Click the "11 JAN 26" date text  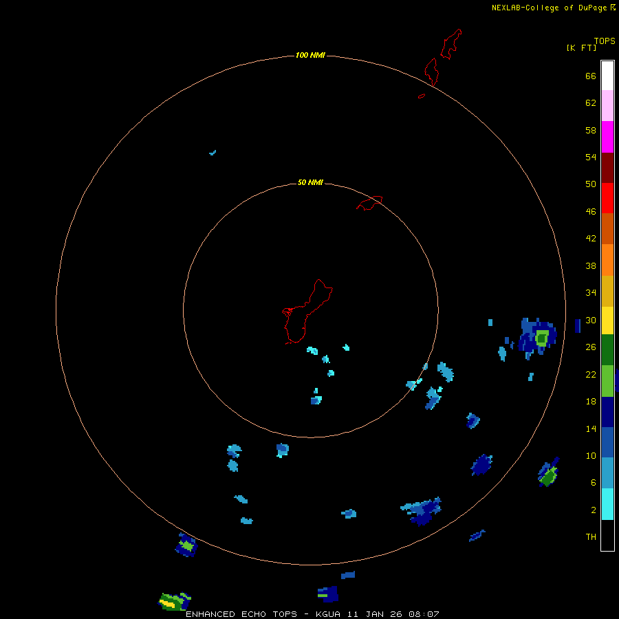[374, 614]
